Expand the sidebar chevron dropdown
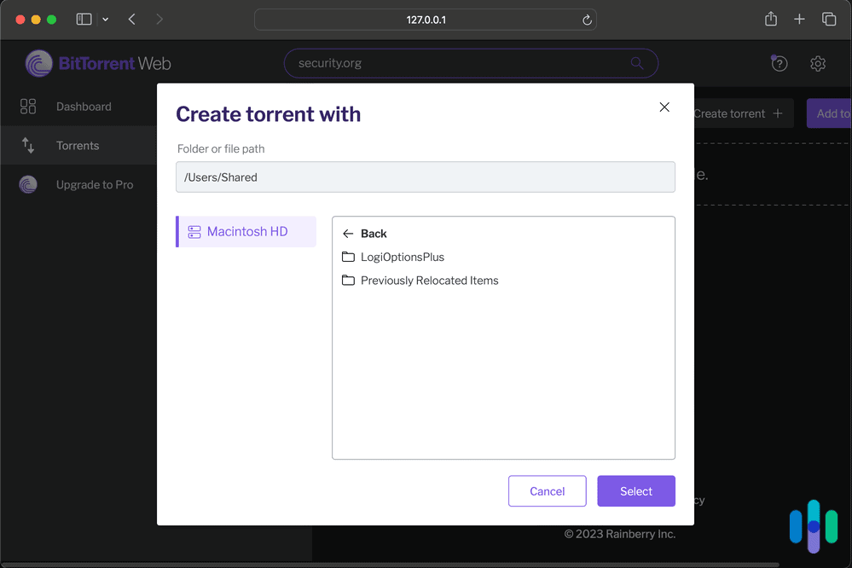 pos(104,19)
